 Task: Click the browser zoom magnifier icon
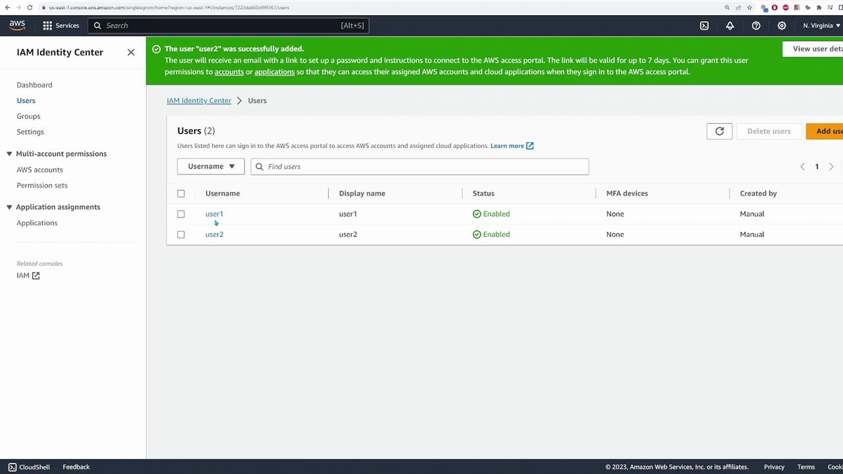[x=727, y=7]
